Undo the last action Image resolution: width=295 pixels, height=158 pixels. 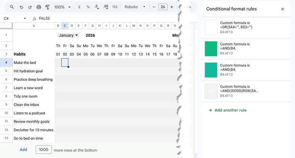click(x=21, y=7)
